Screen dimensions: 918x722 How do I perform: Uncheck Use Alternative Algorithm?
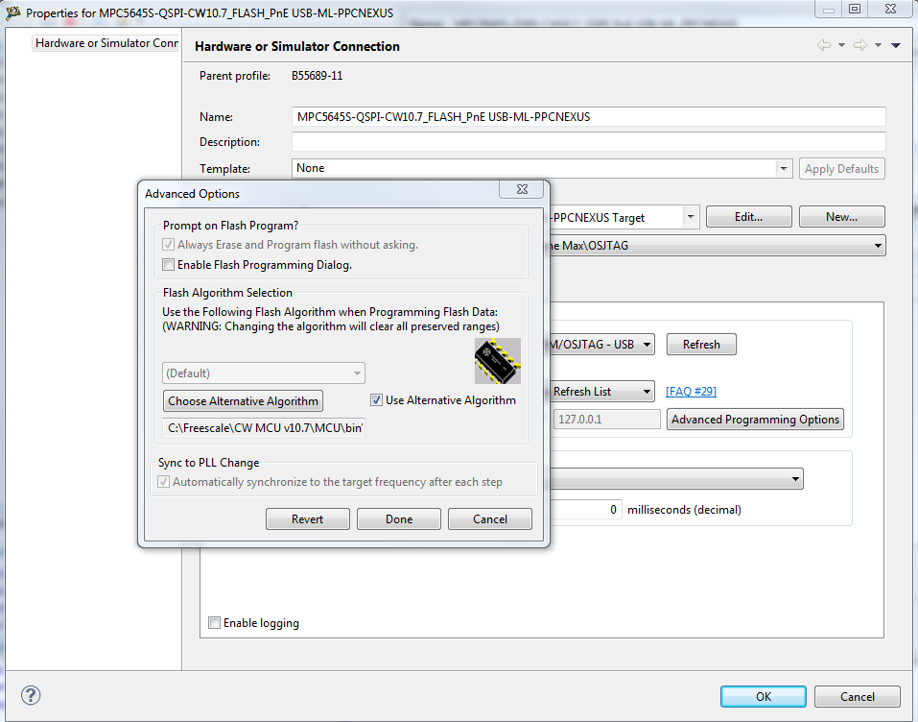tap(376, 400)
